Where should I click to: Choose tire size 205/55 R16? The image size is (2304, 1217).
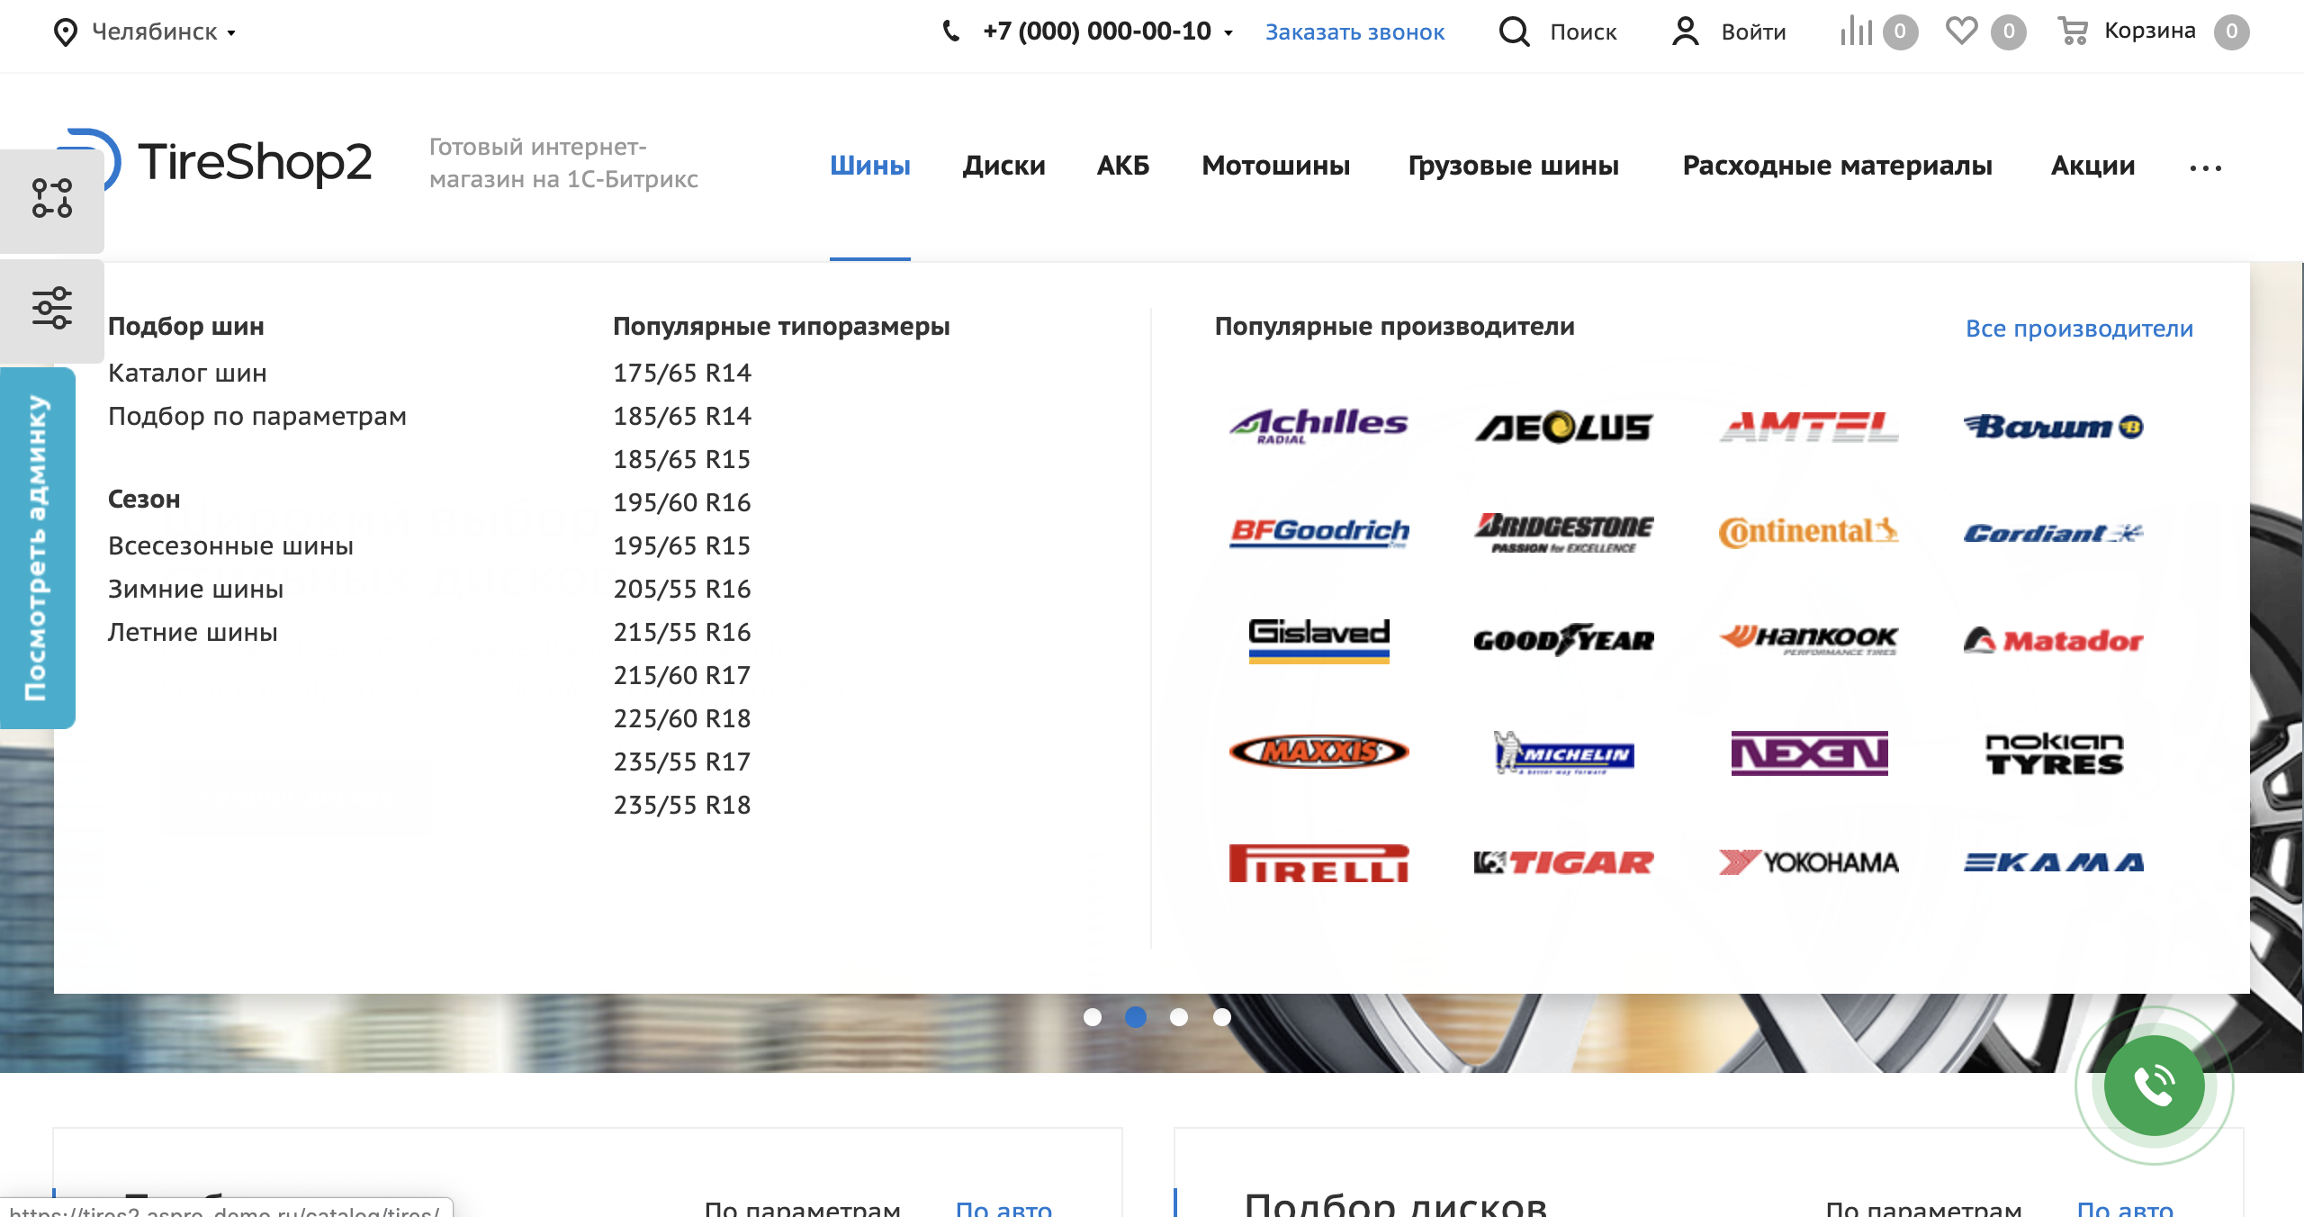click(x=682, y=590)
